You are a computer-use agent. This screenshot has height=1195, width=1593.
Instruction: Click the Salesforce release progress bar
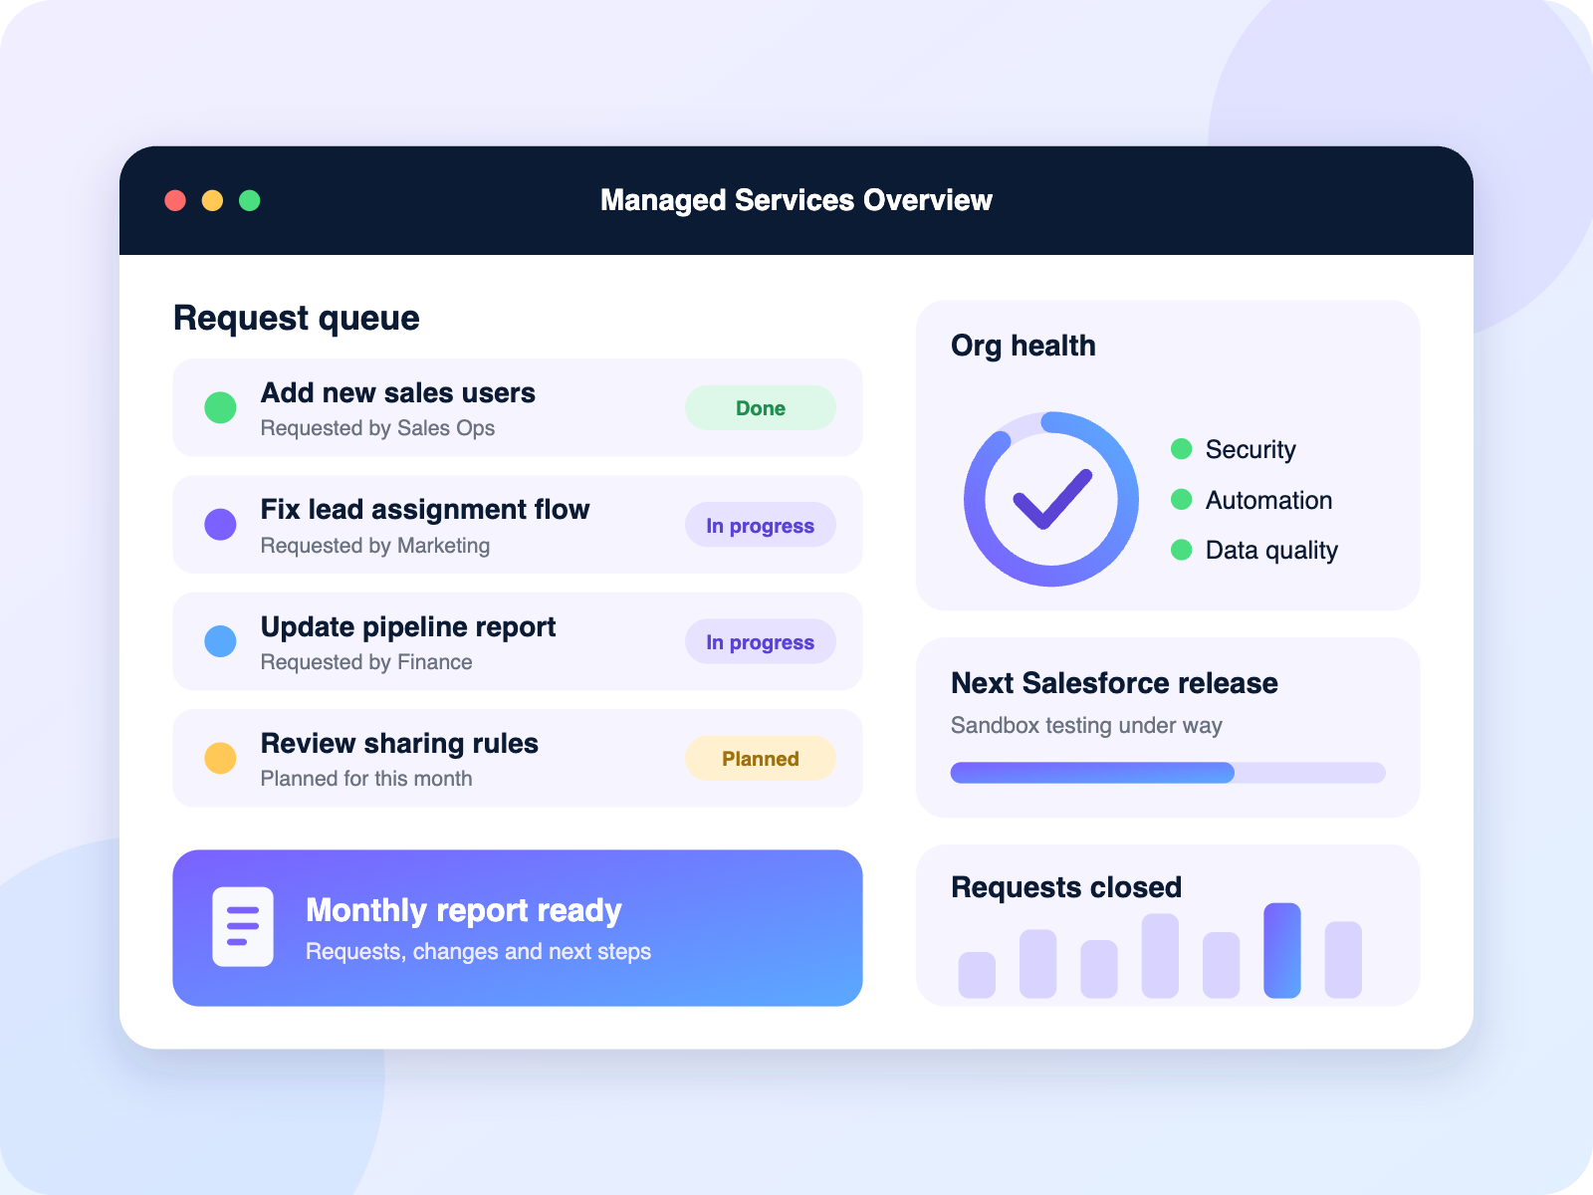click(x=1168, y=773)
